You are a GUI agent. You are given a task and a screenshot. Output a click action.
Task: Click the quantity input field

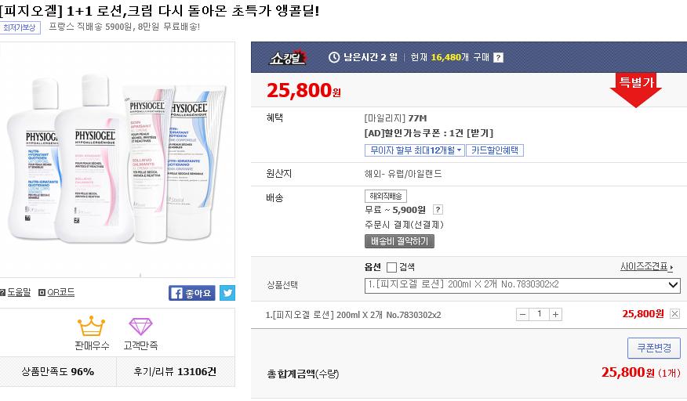(x=540, y=314)
